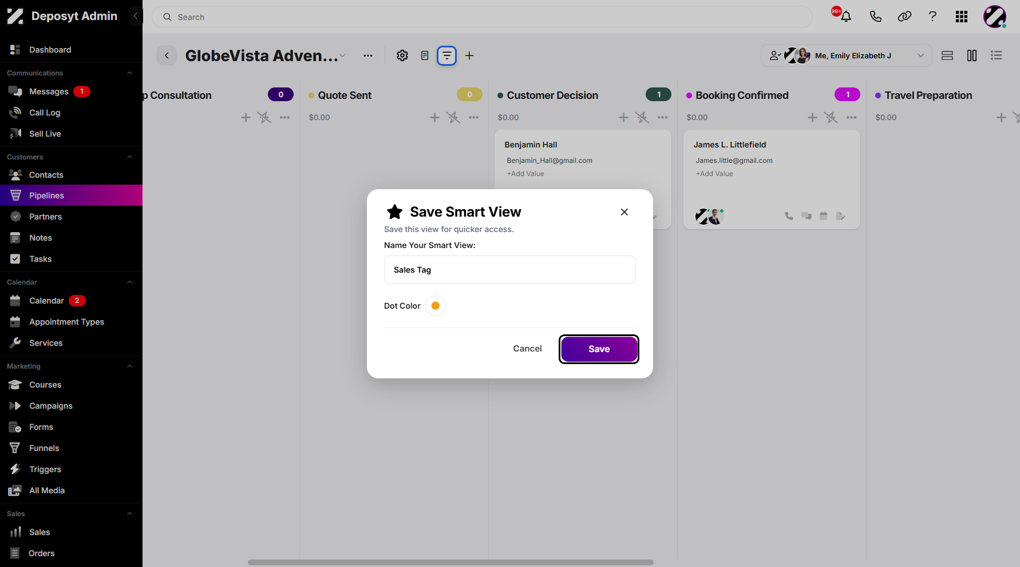Click the notifications bell icon
Screen dimensions: 1020x567
pyautogui.click(x=845, y=17)
